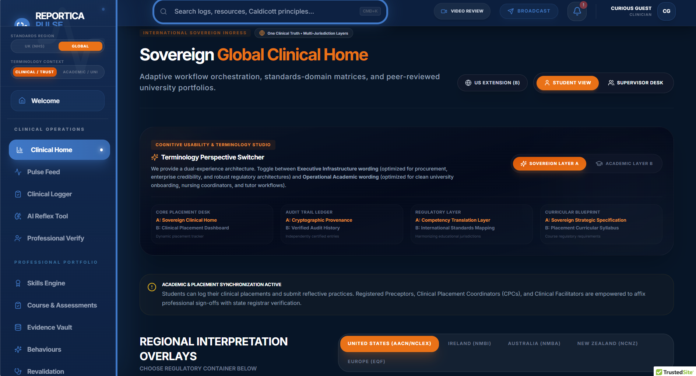Open the notifications bell
Screen dimensions: 696x376
pos(577,11)
